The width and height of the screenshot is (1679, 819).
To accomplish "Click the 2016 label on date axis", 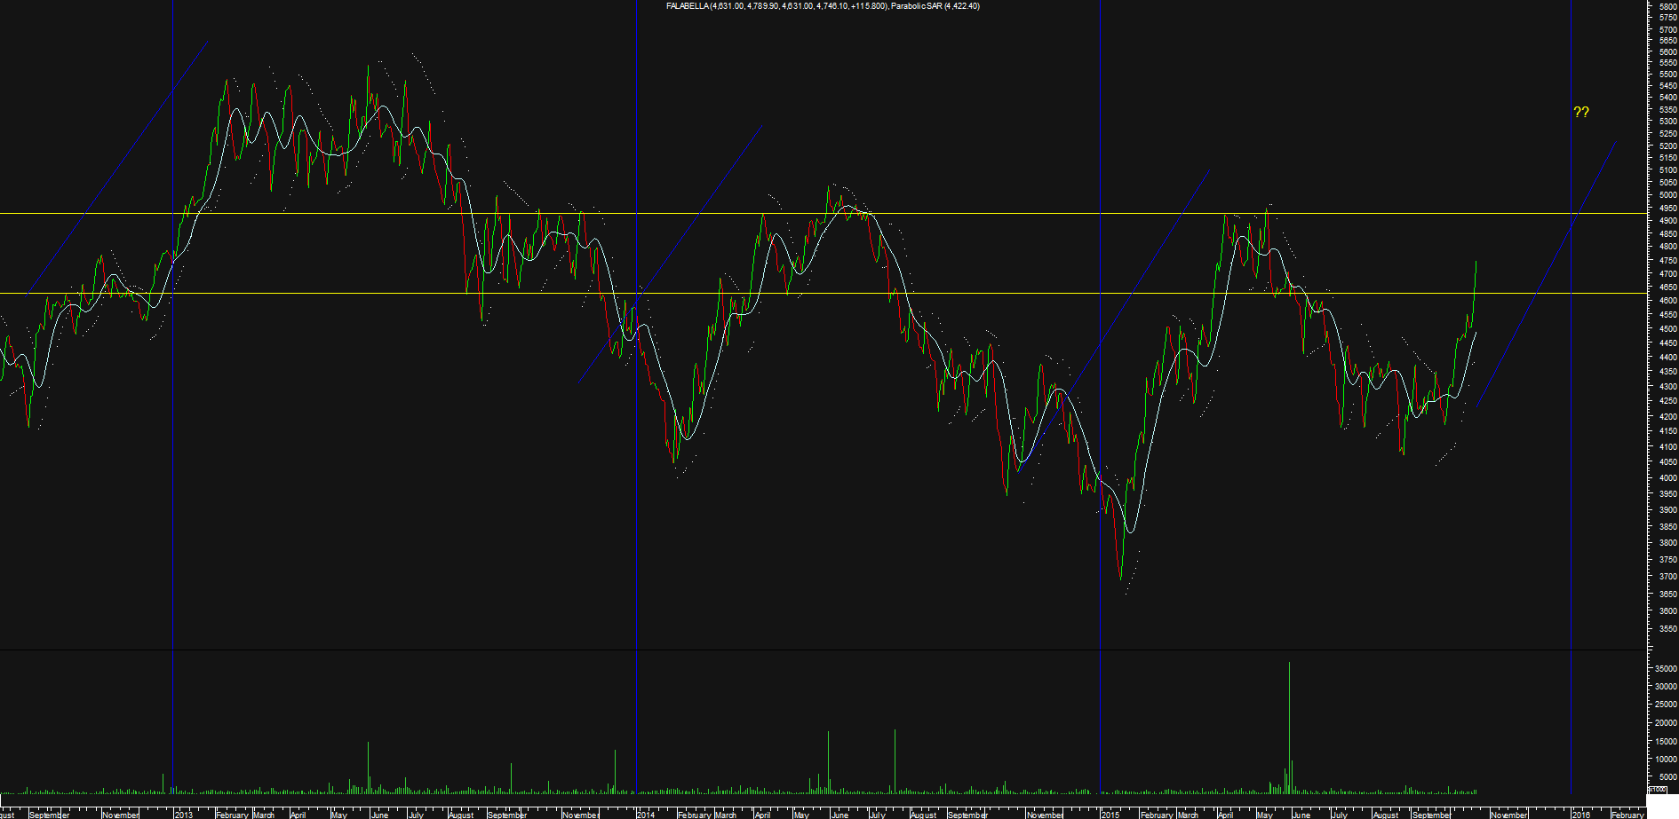I will pos(1581,814).
